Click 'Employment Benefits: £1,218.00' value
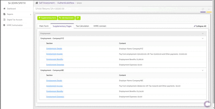The height and width of the screenshot is (109, 215). tap(131, 60)
